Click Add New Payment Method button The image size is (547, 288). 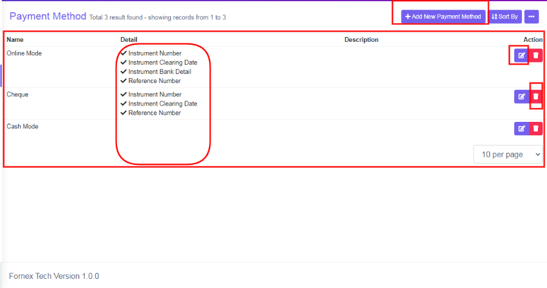tap(443, 17)
